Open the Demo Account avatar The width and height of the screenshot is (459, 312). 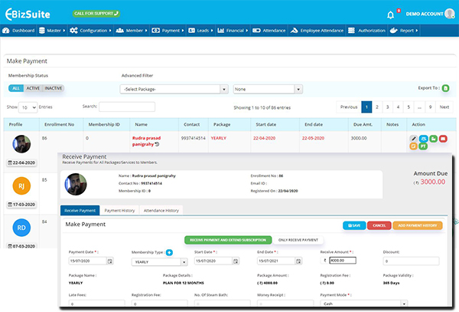[449, 14]
